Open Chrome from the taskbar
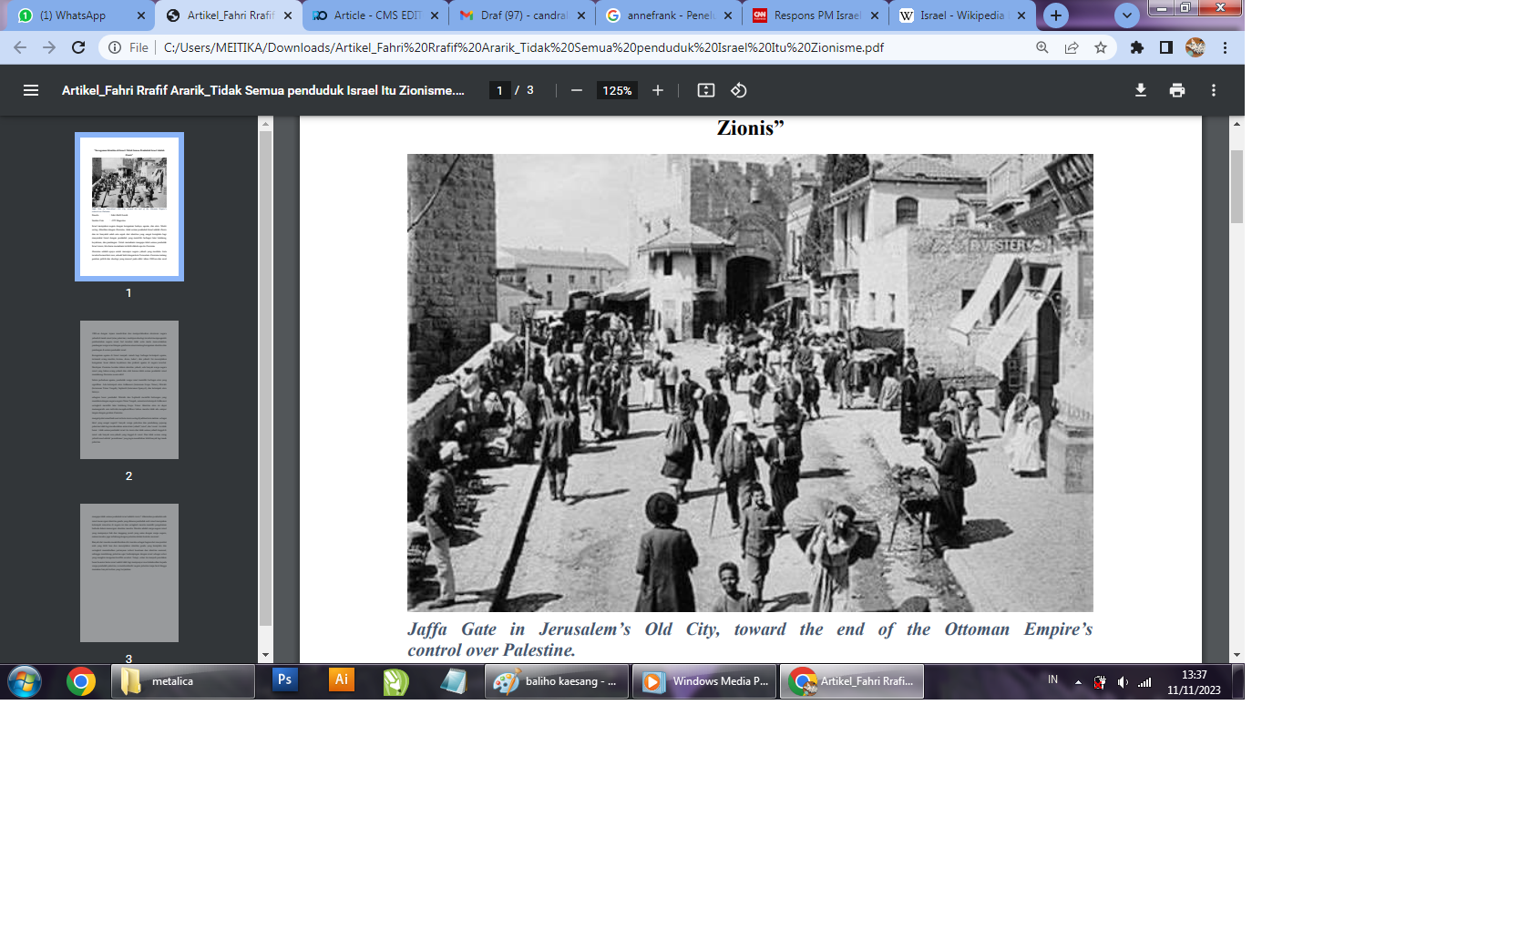This screenshot has width=1529, height=940. (81, 681)
